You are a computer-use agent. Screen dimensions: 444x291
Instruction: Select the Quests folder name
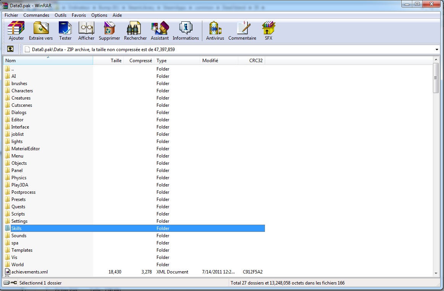coord(18,207)
